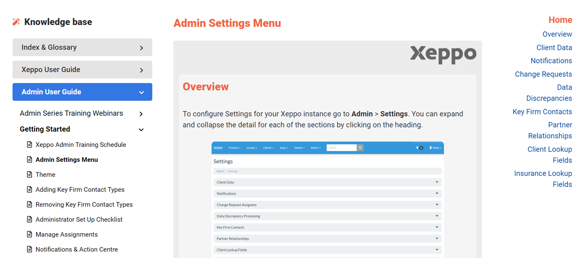Image resolution: width=584 pixels, height=258 pixels.
Task: Click document icon beside Removing Key Firm Contact Types
Action: (30, 205)
